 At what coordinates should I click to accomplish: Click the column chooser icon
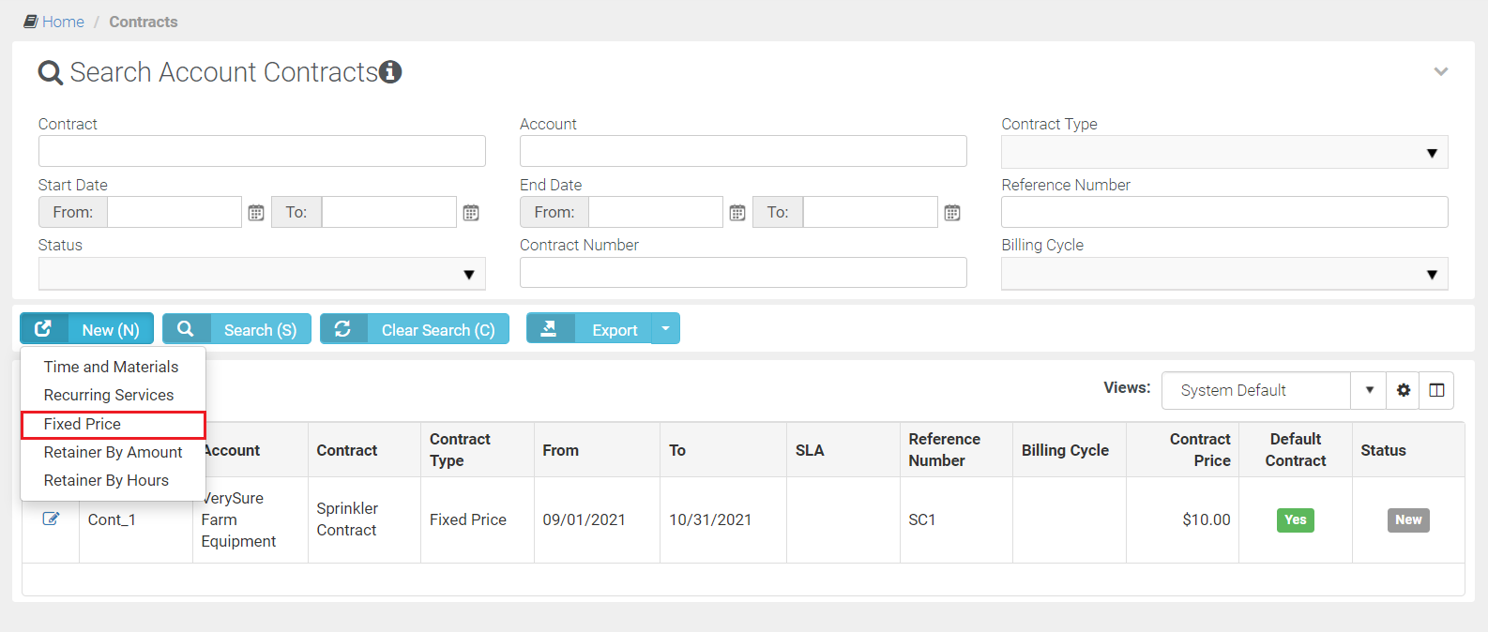pos(1436,390)
